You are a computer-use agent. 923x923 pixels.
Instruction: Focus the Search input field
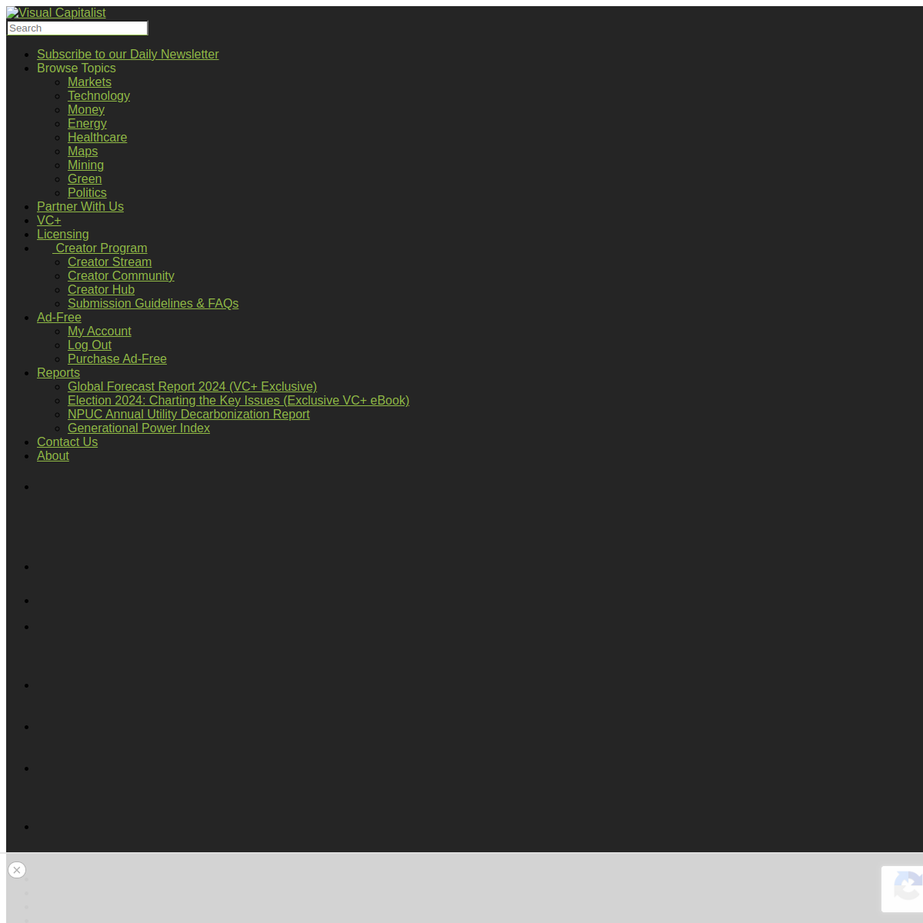point(77,28)
